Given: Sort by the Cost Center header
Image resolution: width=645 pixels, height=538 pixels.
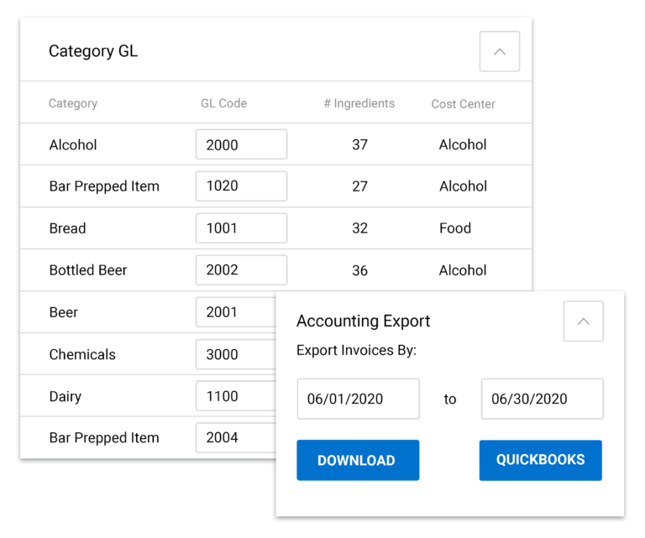Looking at the screenshot, I should 463,104.
